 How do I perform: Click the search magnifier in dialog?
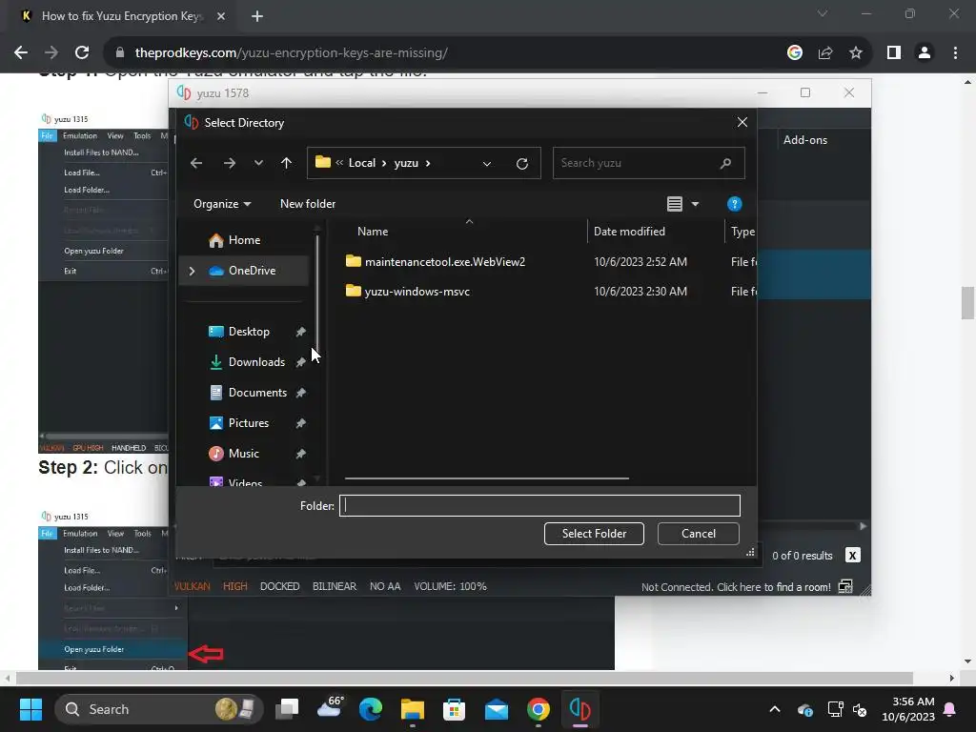[725, 163]
